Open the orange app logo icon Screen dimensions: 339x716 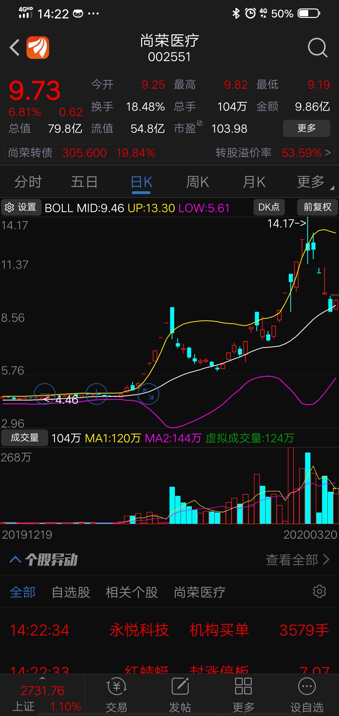tap(38, 47)
